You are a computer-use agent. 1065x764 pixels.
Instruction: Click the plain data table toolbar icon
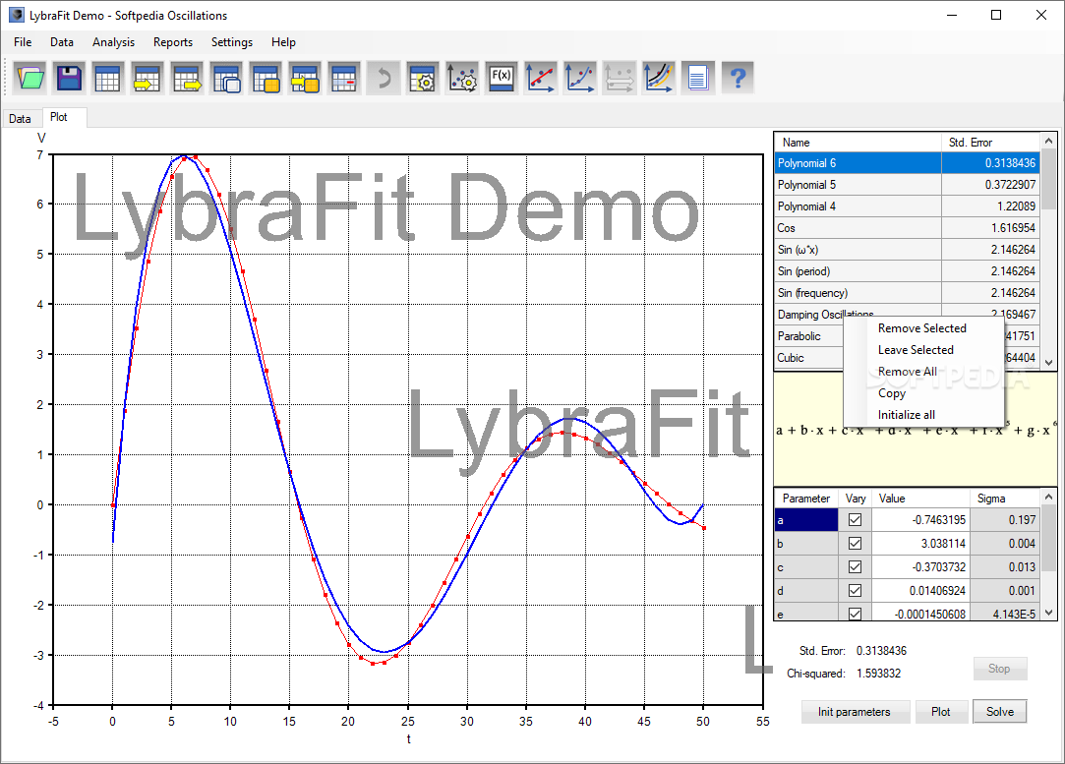108,78
